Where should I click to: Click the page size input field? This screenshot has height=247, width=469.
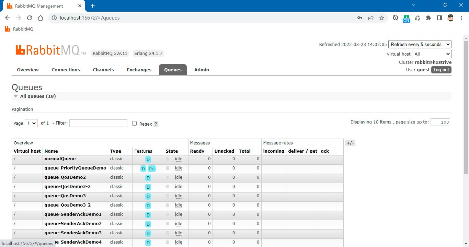click(440, 122)
